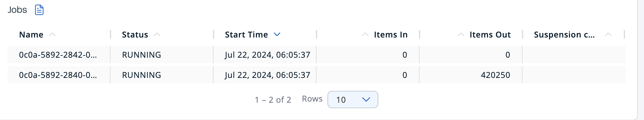The image size is (644, 120).
Task: Open the Jobs document icon
Action: [39, 10]
